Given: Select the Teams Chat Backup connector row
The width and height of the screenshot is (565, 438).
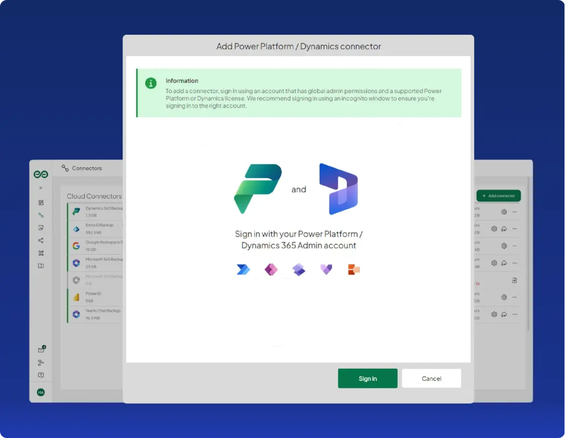Looking at the screenshot, I should (x=95, y=314).
